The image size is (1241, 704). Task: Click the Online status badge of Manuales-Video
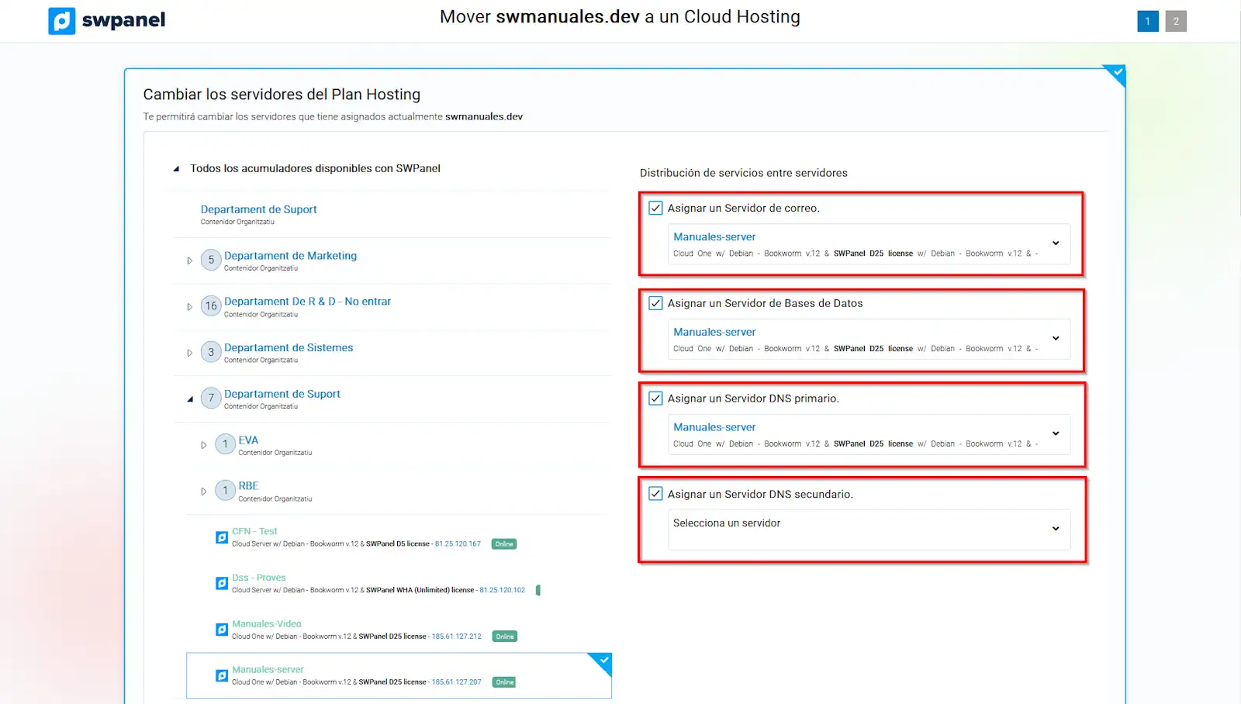505,637
